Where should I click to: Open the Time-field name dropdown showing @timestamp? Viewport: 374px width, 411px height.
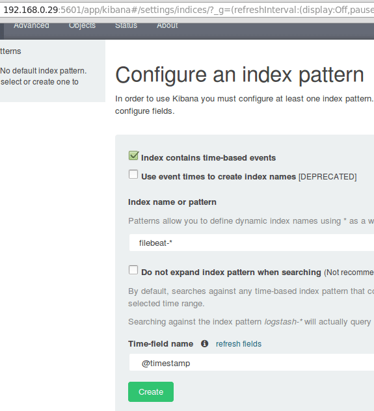click(x=252, y=362)
